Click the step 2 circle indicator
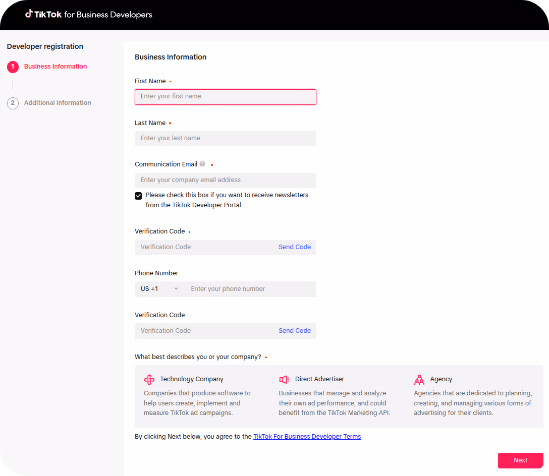 coord(13,103)
